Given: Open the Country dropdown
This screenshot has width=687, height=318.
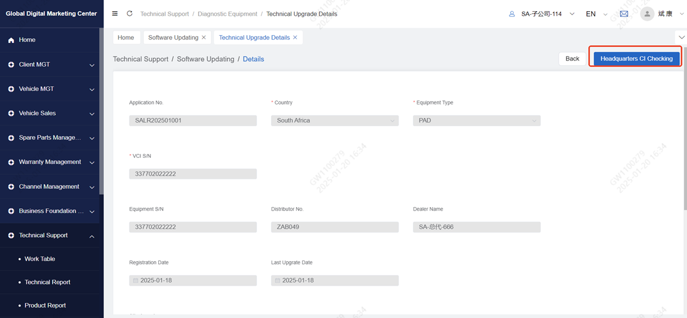Looking at the screenshot, I should click(x=334, y=120).
